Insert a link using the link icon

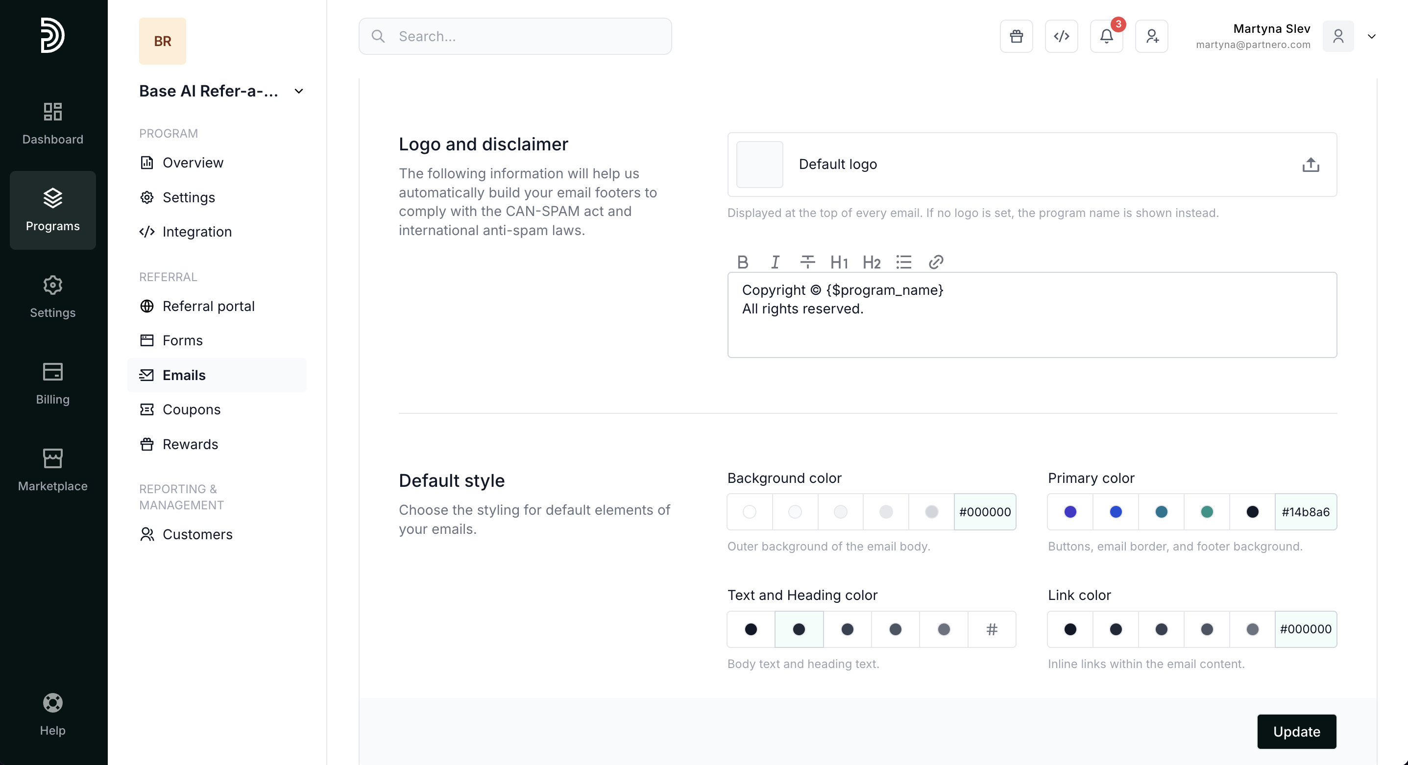936,263
